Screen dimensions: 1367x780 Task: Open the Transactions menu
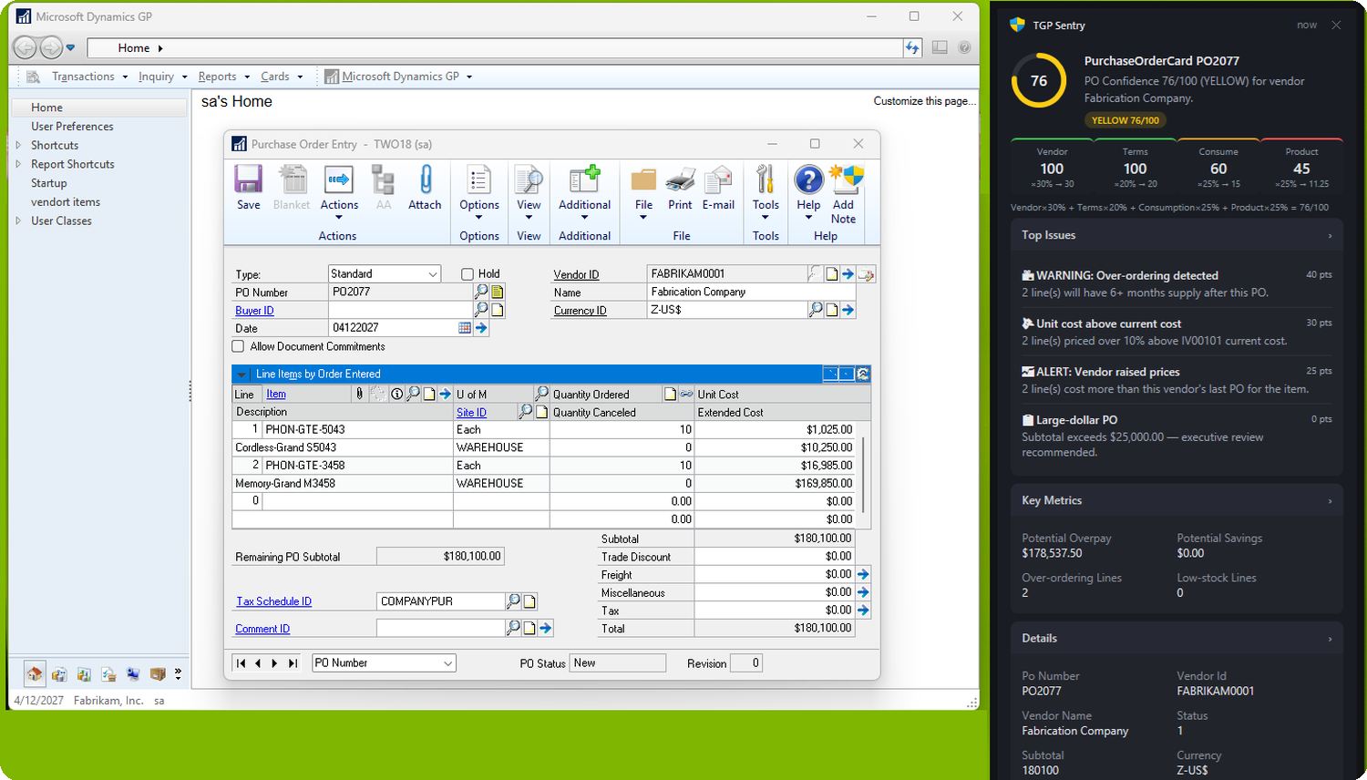(x=89, y=77)
